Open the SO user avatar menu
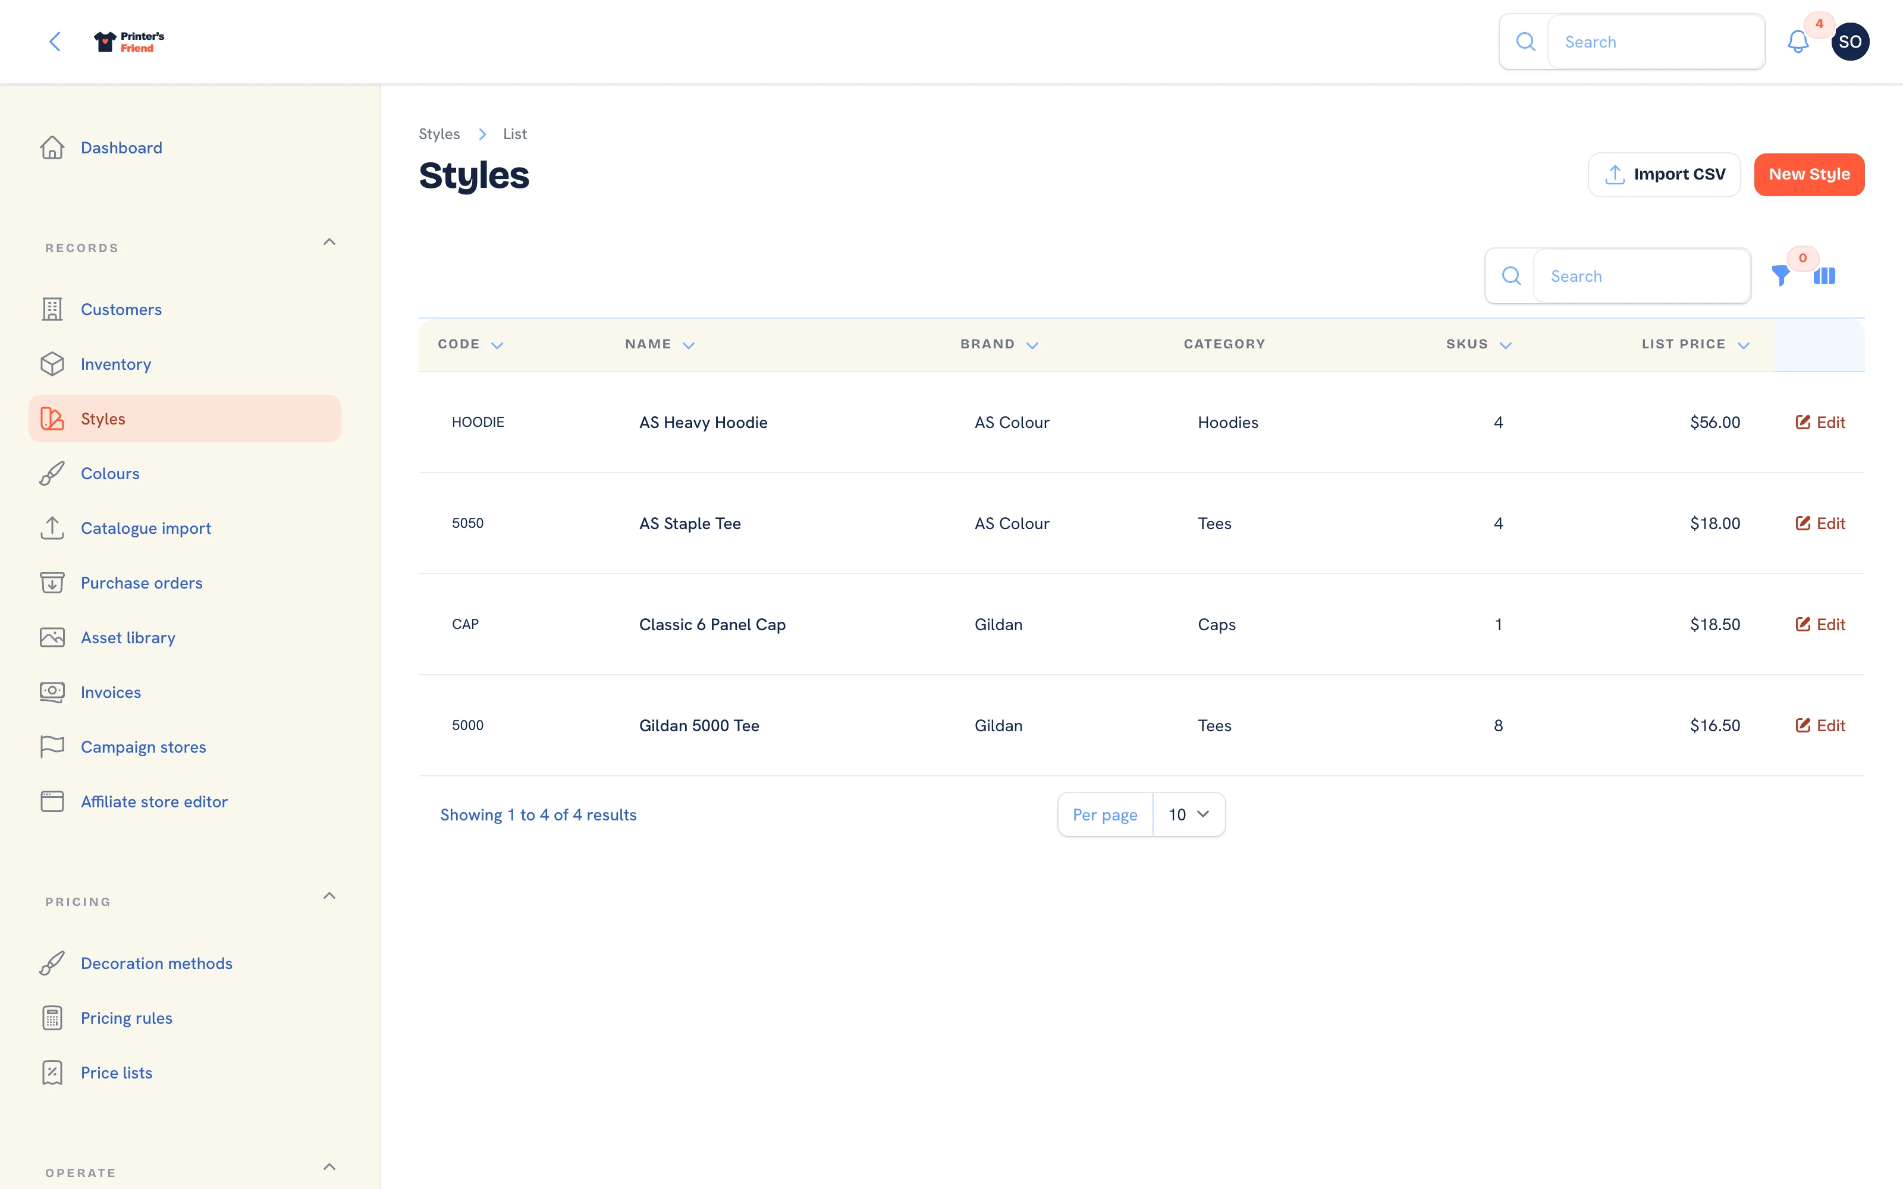The image size is (1903, 1189). point(1849,42)
